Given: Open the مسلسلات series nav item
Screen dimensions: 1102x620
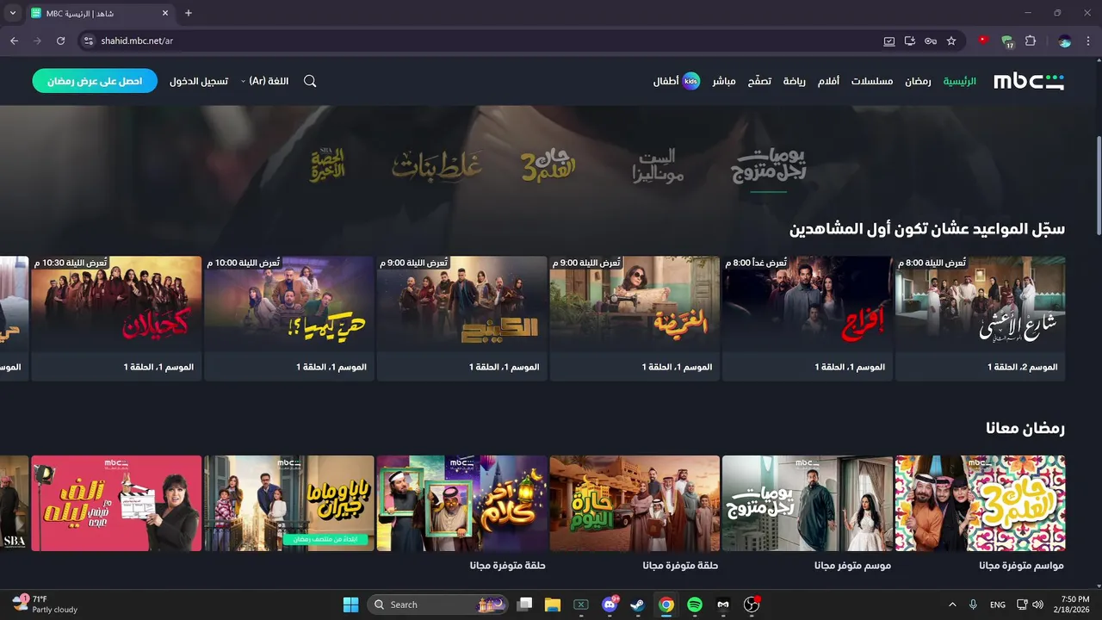Looking at the screenshot, I should pos(872,81).
